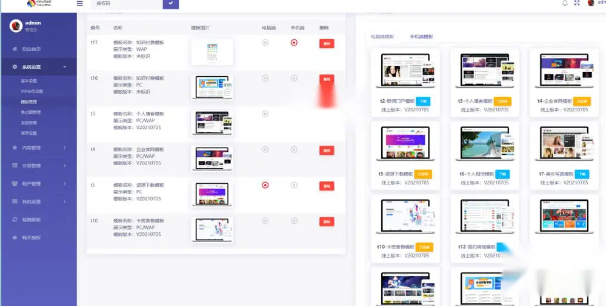The image size is (606, 306).
Task: Open t5 template image thumbnail in table
Action: 212,195
